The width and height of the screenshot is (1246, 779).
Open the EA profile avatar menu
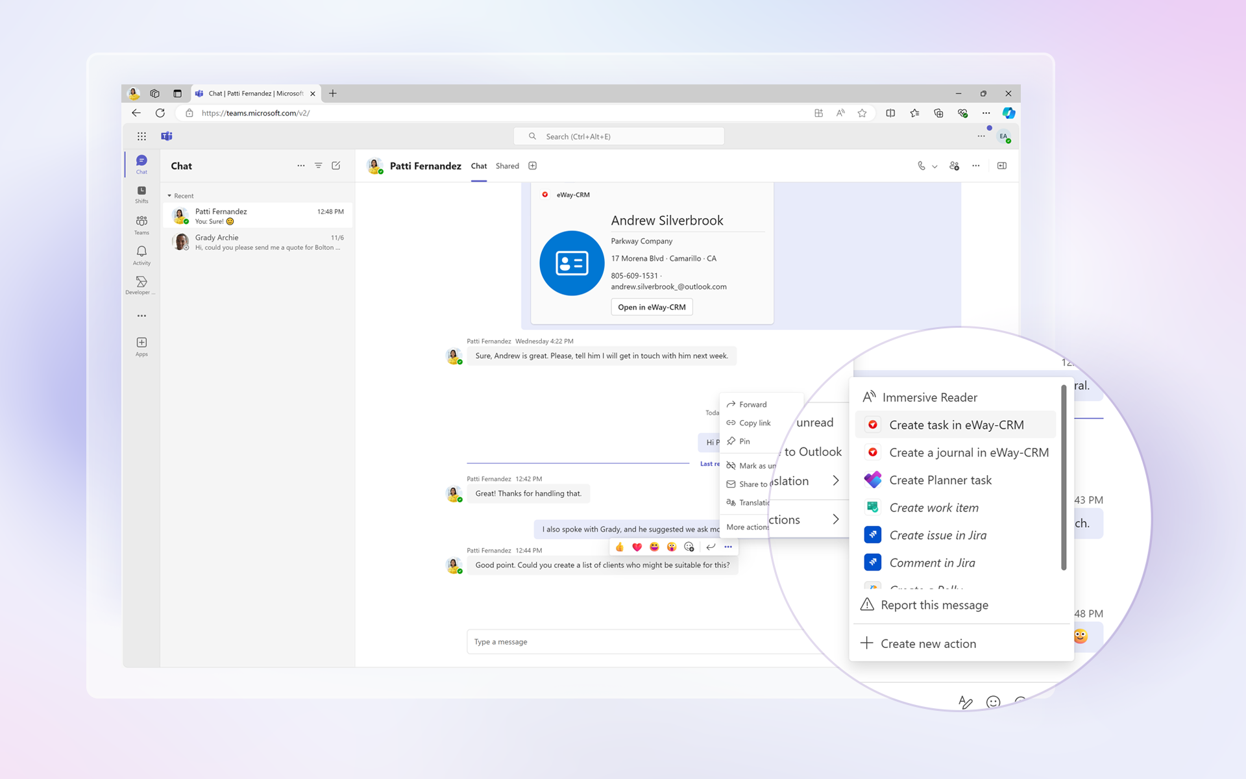(1004, 136)
